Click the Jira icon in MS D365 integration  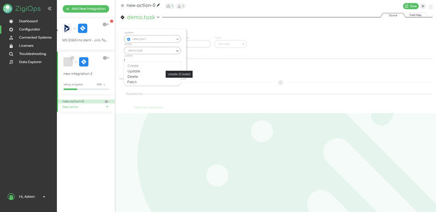[83, 28]
